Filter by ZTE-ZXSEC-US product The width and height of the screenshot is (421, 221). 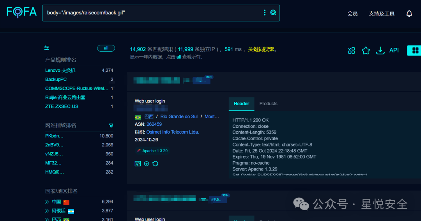click(x=62, y=106)
